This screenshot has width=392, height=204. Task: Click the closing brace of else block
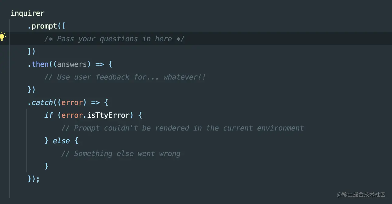click(x=46, y=166)
